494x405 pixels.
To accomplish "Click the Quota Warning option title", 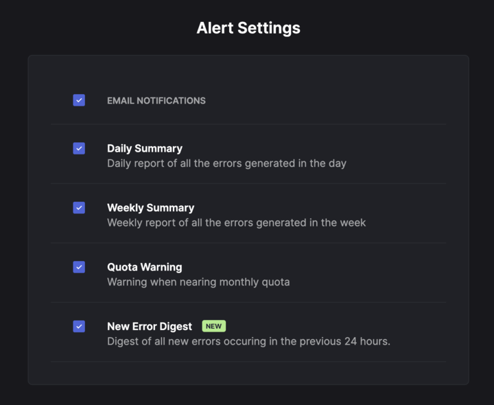I will (144, 267).
